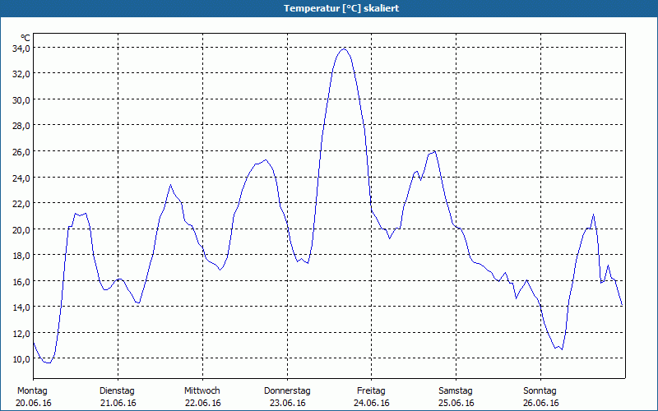Click the 'Temperatur [°C] skaliert' title

pyautogui.click(x=341, y=8)
